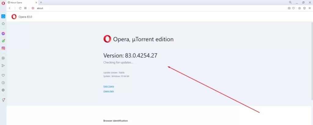Click the Checking for updates status text
The image size is (313, 125).
pyautogui.click(x=118, y=62)
